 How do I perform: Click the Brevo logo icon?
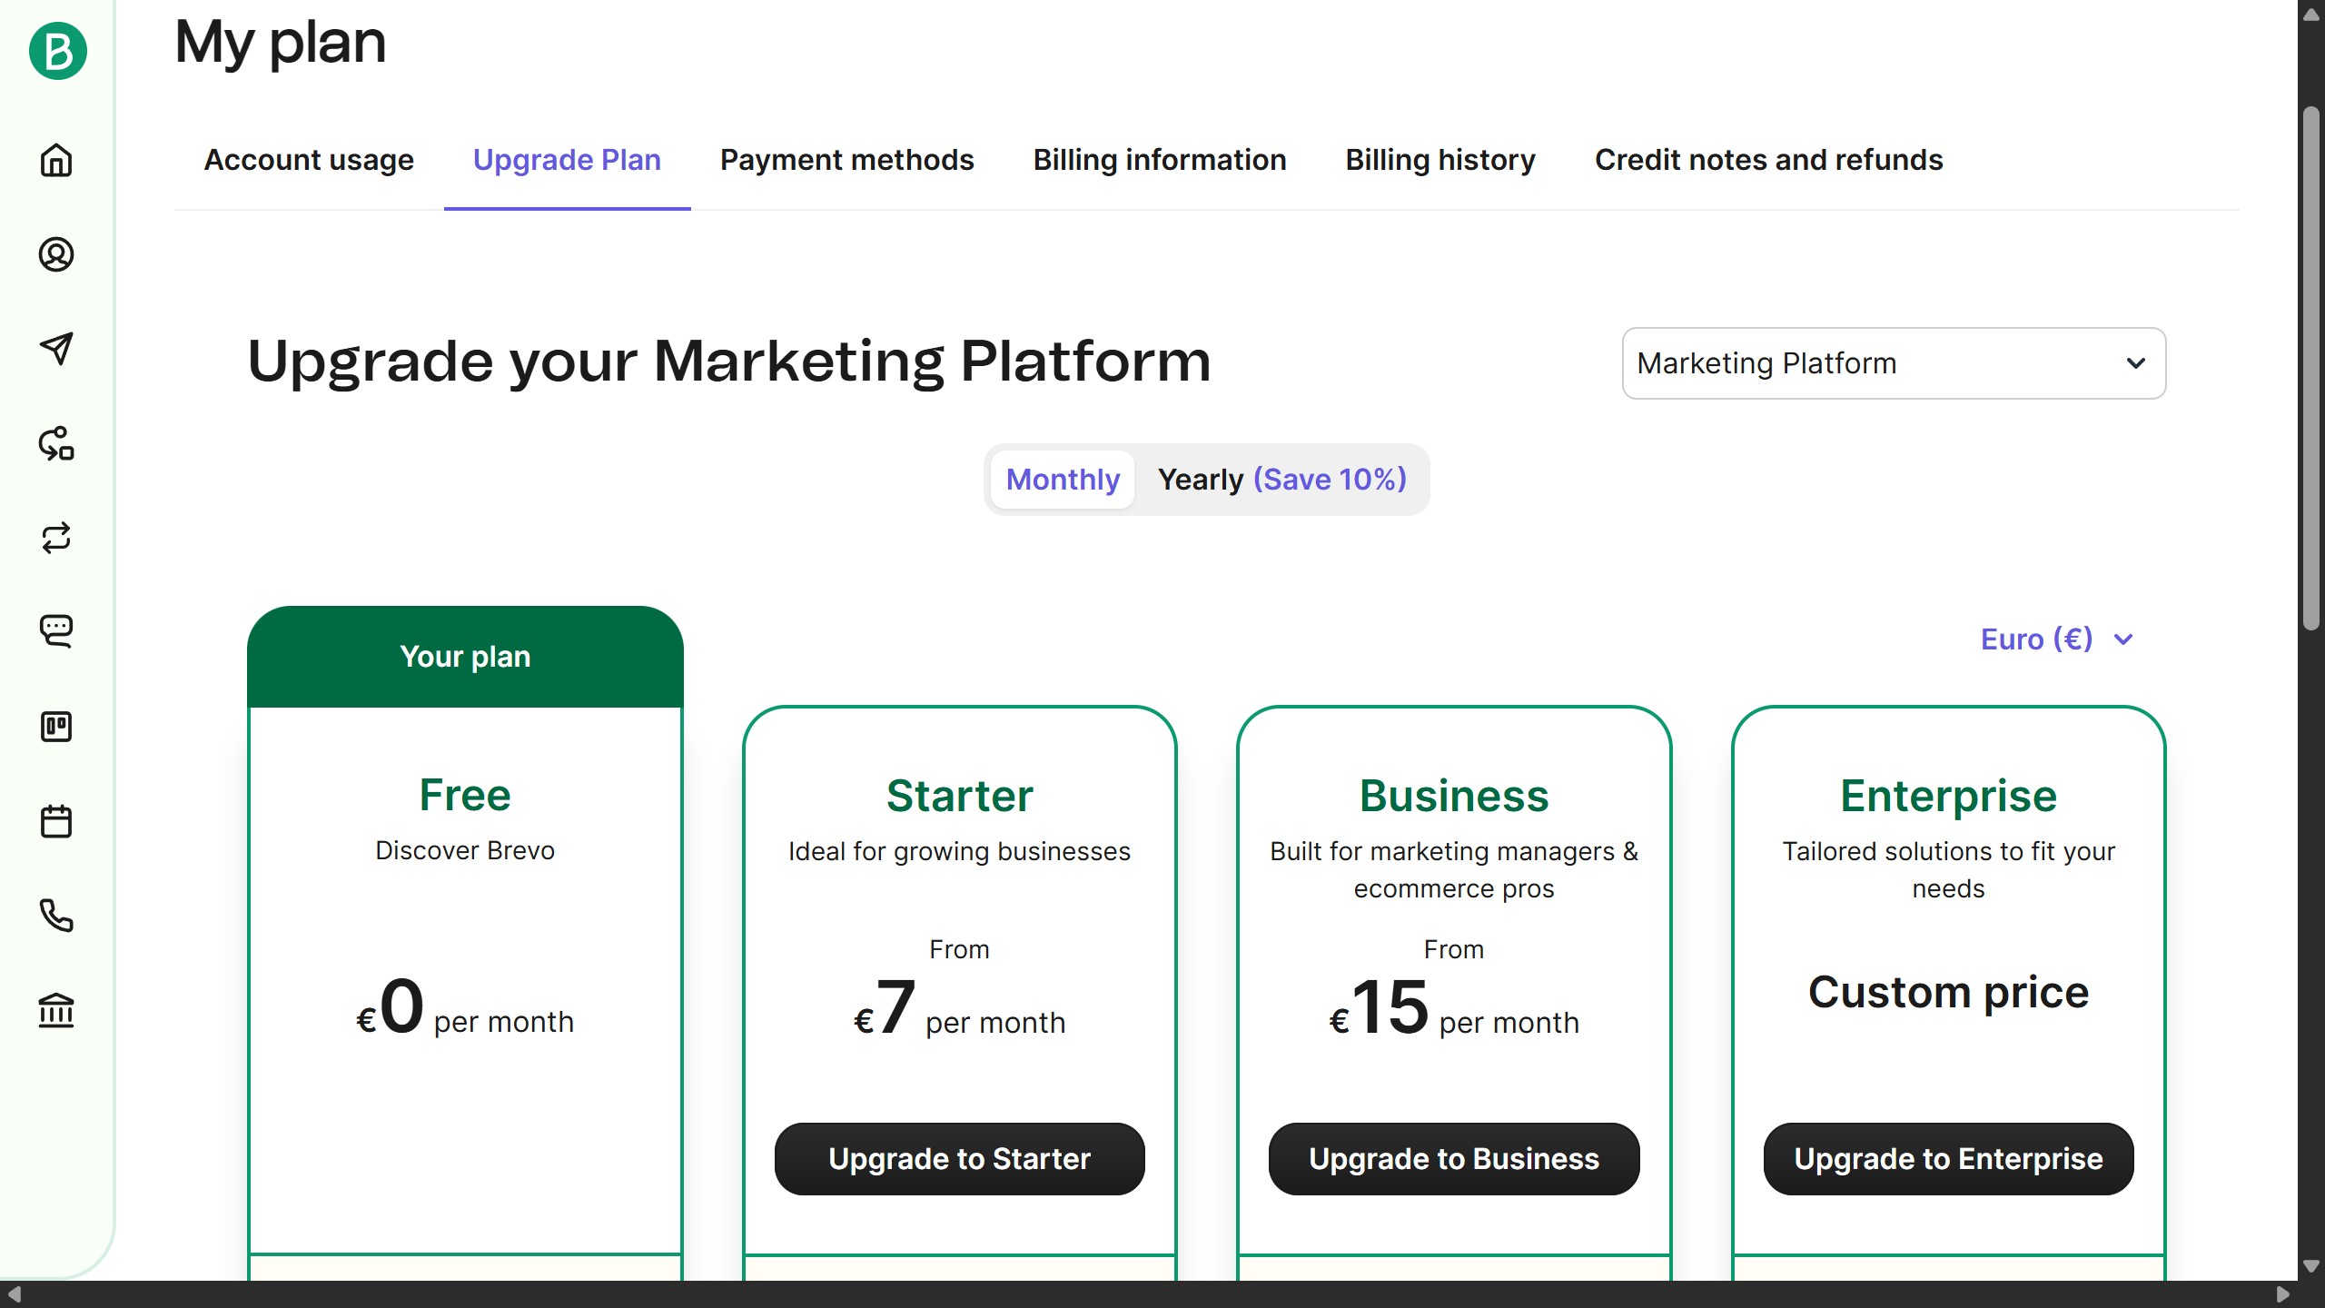57,51
